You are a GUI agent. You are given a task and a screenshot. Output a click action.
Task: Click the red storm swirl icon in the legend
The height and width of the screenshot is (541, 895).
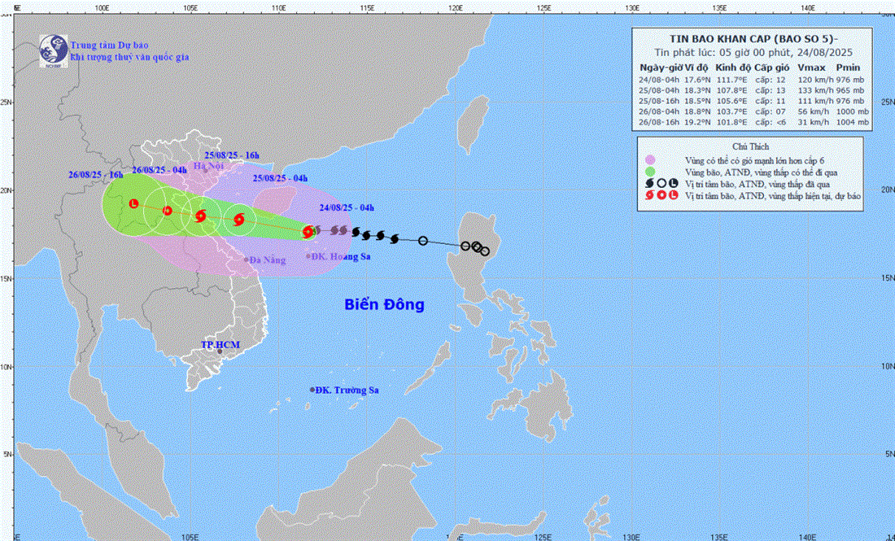(648, 195)
